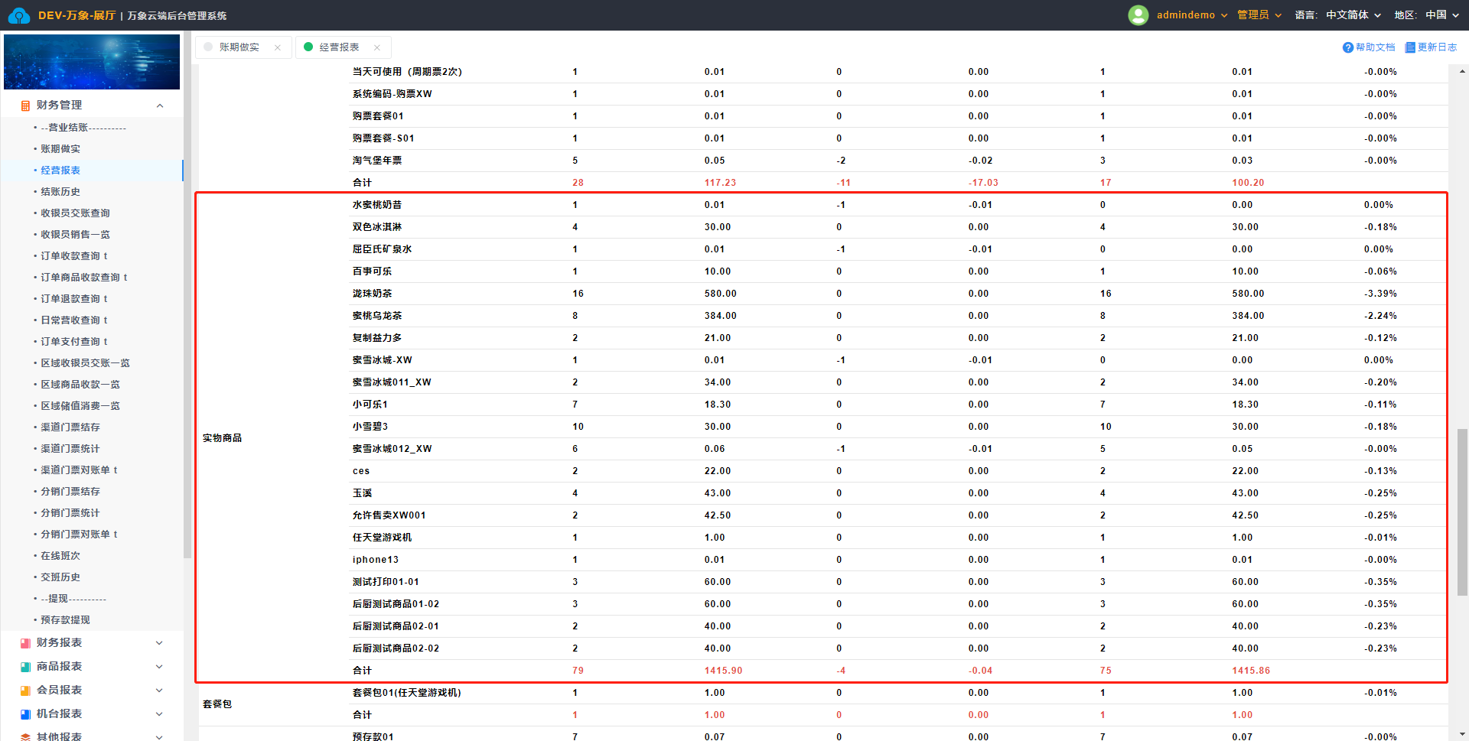The height and width of the screenshot is (741, 1469).
Task: Open the 中文简体 language dropdown
Action: coord(1353,15)
